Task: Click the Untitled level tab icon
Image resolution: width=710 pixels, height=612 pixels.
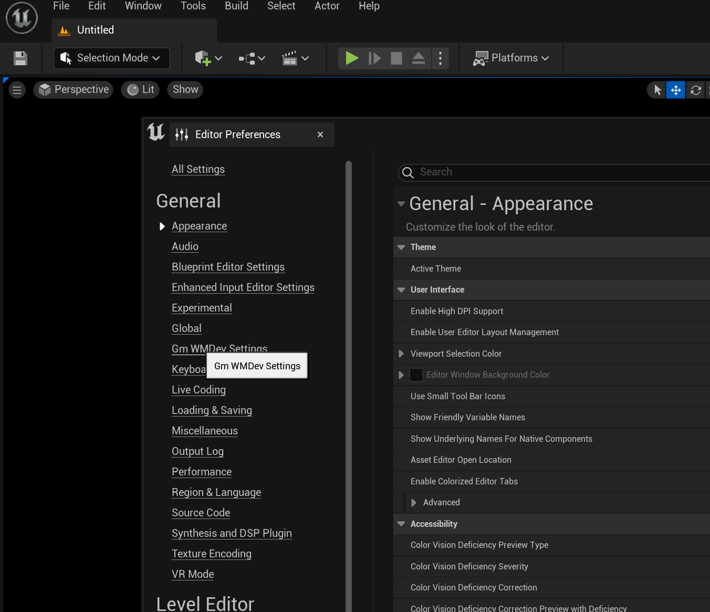Action: [x=64, y=30]
